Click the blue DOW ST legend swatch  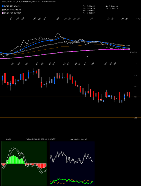pyautogui.click(x=3, y=6)
